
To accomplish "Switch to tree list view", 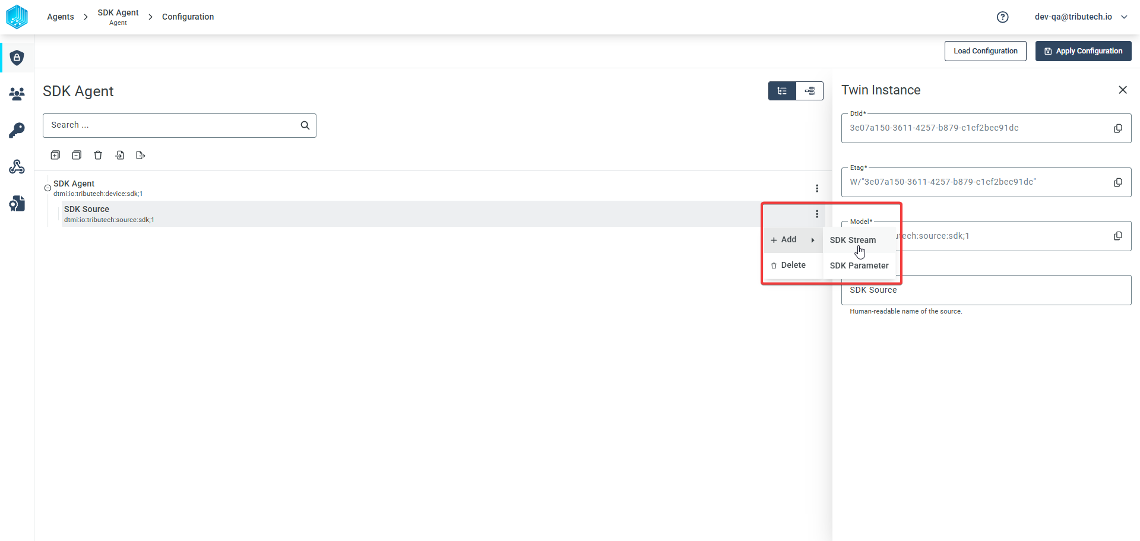I will pyautogui.click(x=782, y=91).
